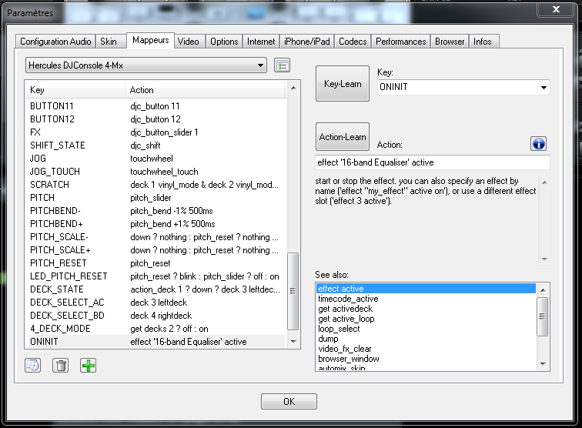
Task: Click the disc icon below the key list
Action: click(32, 365)
